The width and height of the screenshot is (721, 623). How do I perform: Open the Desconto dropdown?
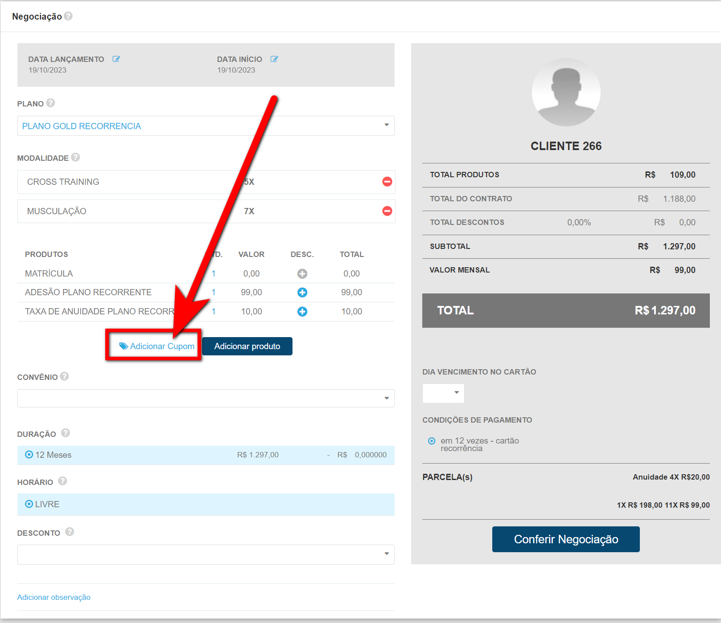pyautogui.click(x=206, y=554)
